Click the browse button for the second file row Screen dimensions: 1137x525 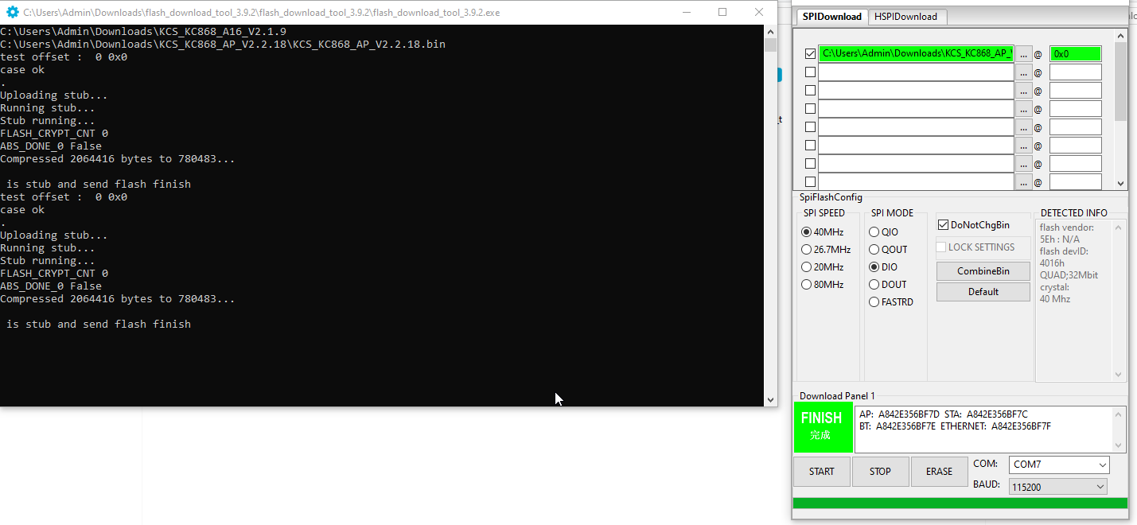pos(1024,72)
